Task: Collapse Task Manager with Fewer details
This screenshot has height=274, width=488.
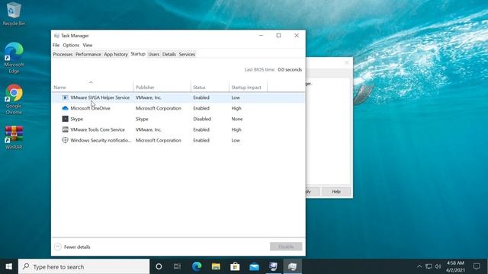Action: point(72,247)
